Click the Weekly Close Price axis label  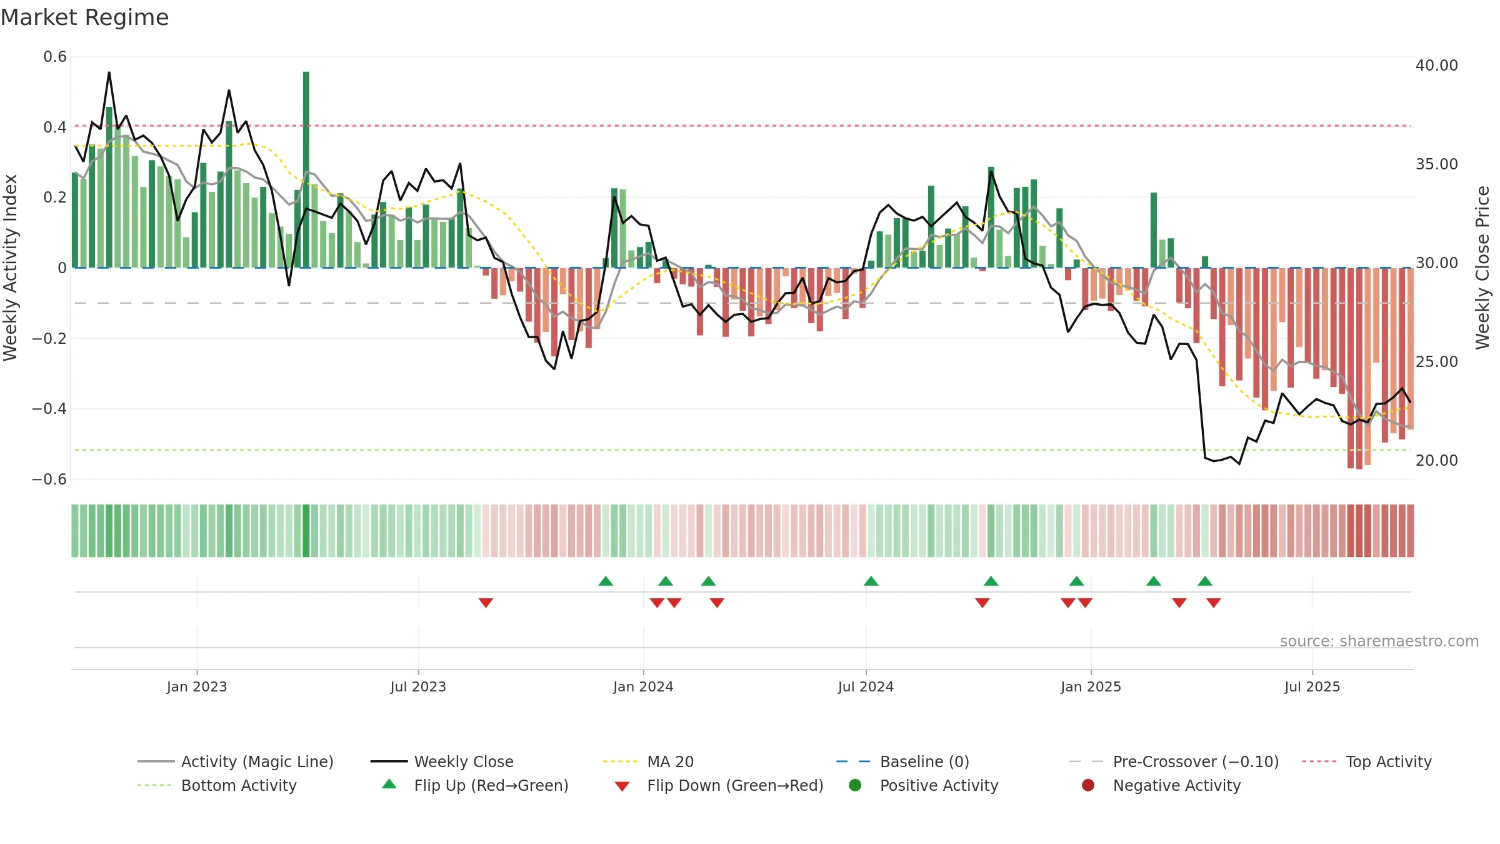coord(1482,268)
